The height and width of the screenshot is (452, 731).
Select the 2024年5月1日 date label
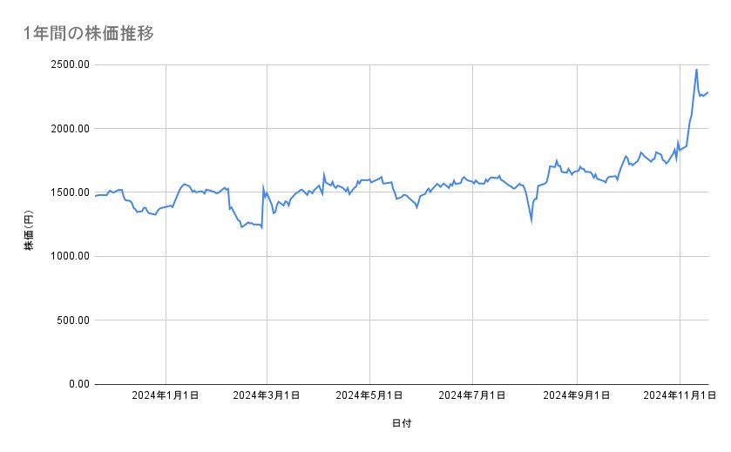coord(370,395)
